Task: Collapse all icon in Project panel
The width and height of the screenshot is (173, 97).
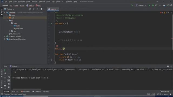Action: pos(37,9)
